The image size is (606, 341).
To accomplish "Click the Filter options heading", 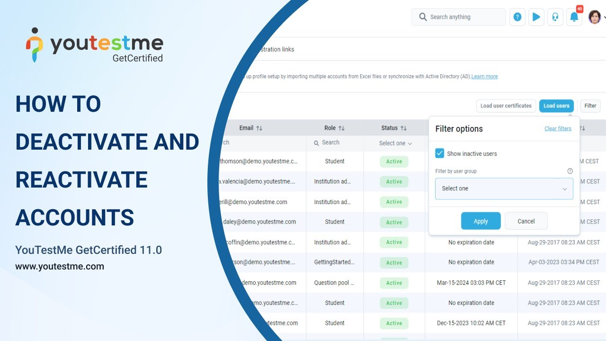I will [x=459, y=129].
